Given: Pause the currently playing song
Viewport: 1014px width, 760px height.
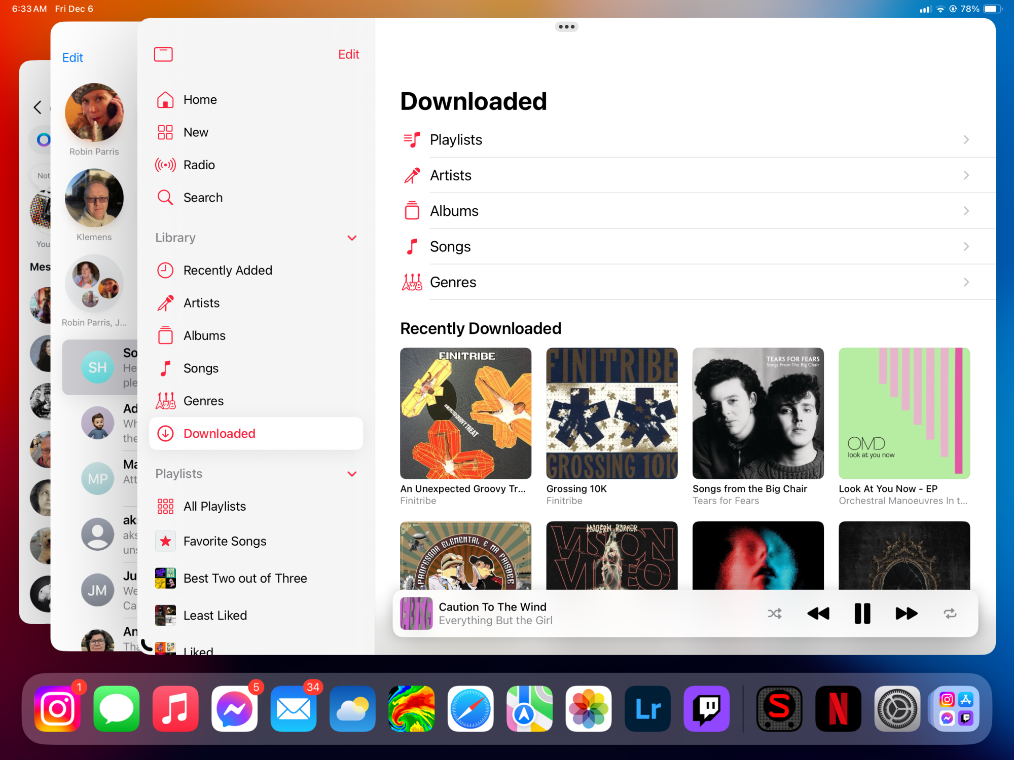Looking at the screenshot, I should 862,614.
